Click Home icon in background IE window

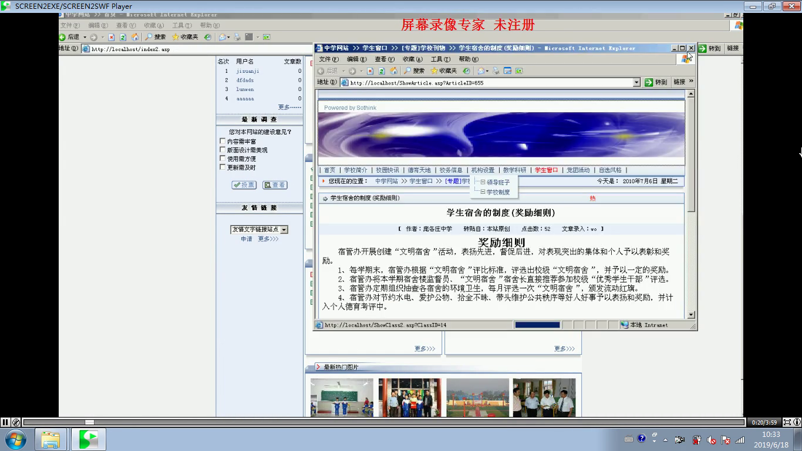[135, 37]
